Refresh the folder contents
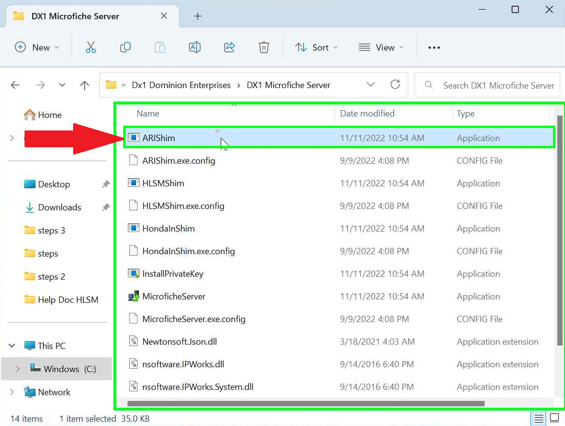Viewport: 565px width, 426px height. pos(395,84)
